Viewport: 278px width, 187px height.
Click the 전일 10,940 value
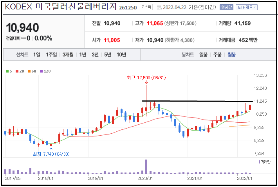point(112,23)
